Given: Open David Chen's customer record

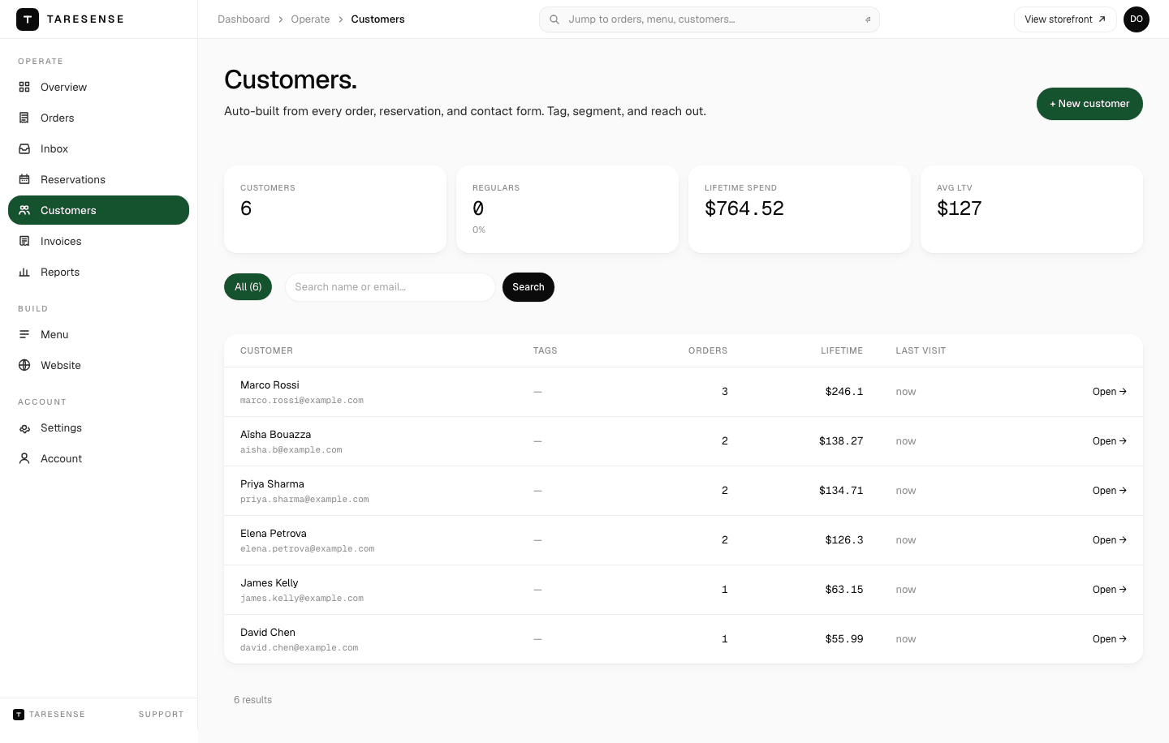Looking at the screenshot, I should point(1109,639).
